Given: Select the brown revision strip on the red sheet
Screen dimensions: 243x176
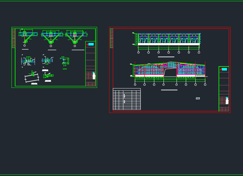Looking at the screenshot, I should [112, 38].
